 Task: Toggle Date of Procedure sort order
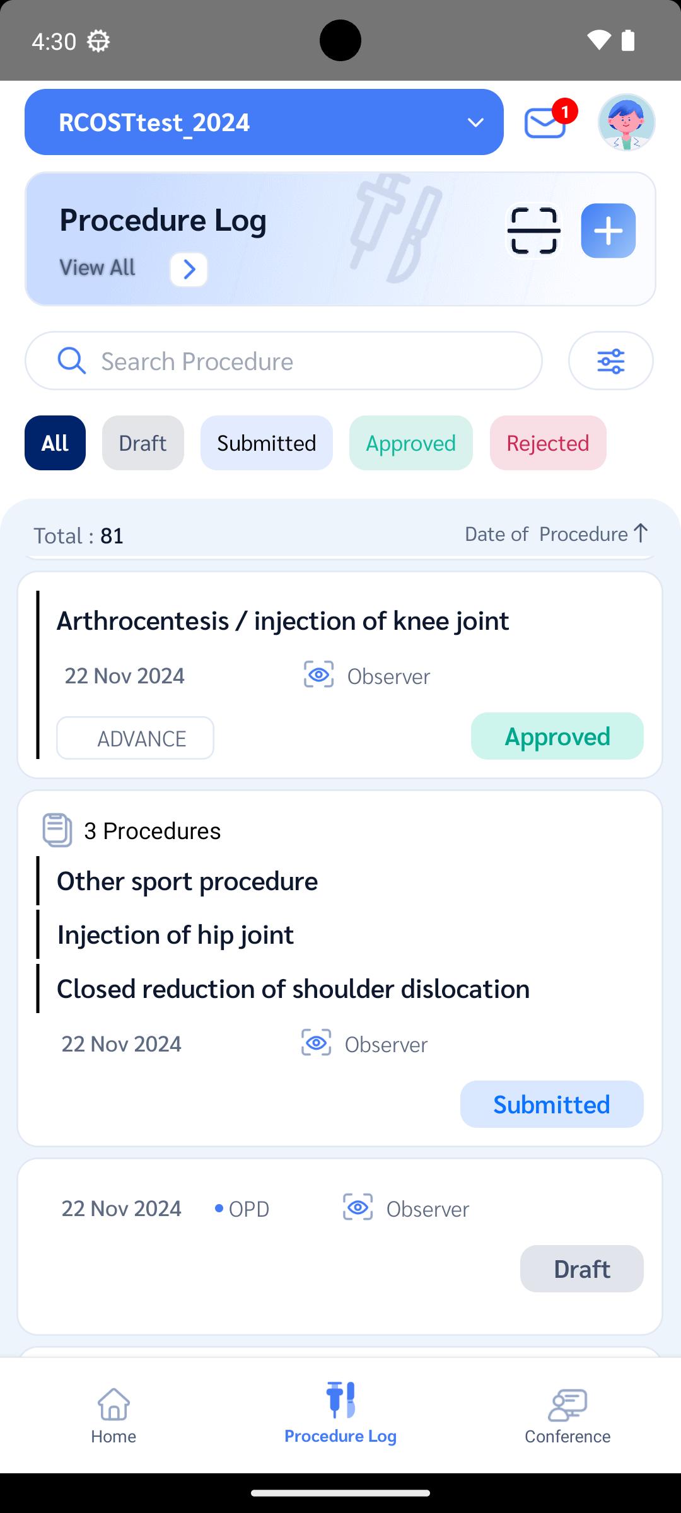click(557, 534)
